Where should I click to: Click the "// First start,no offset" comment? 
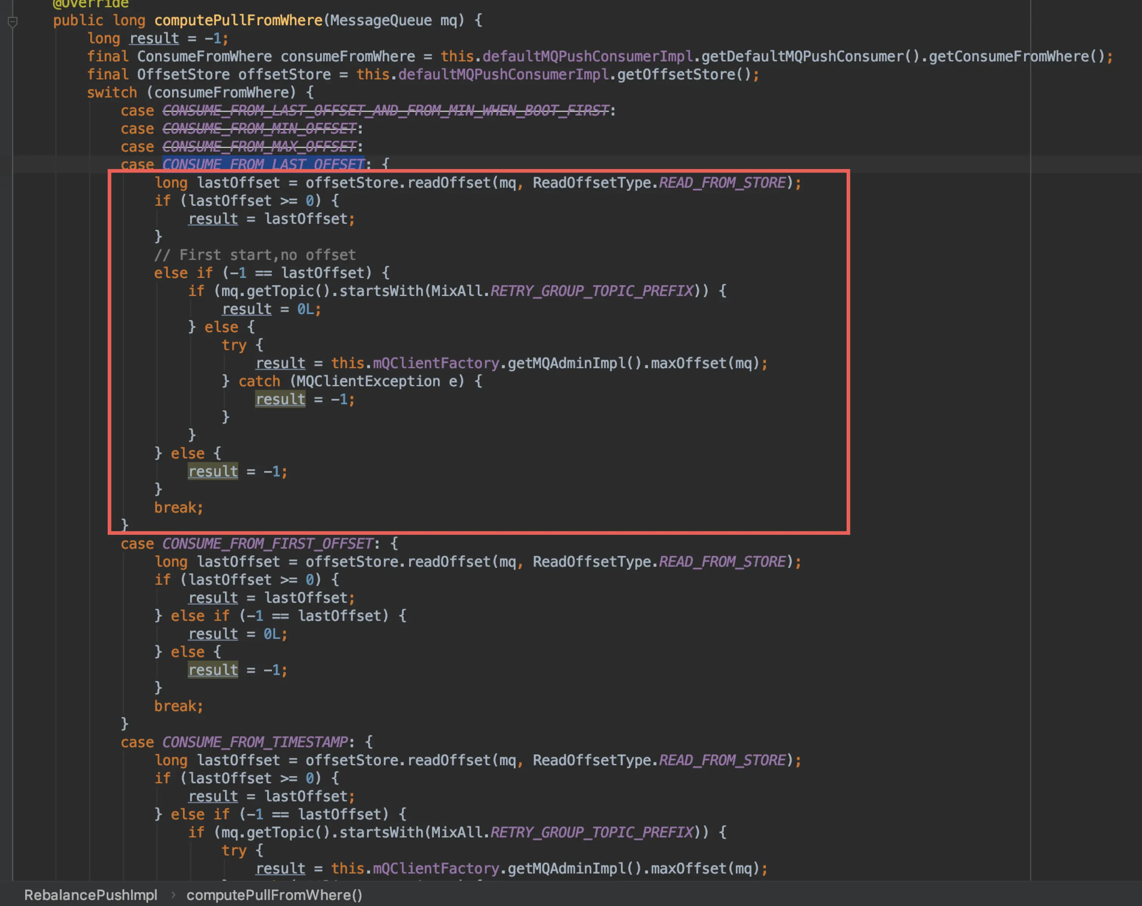[x=255, y=255]
